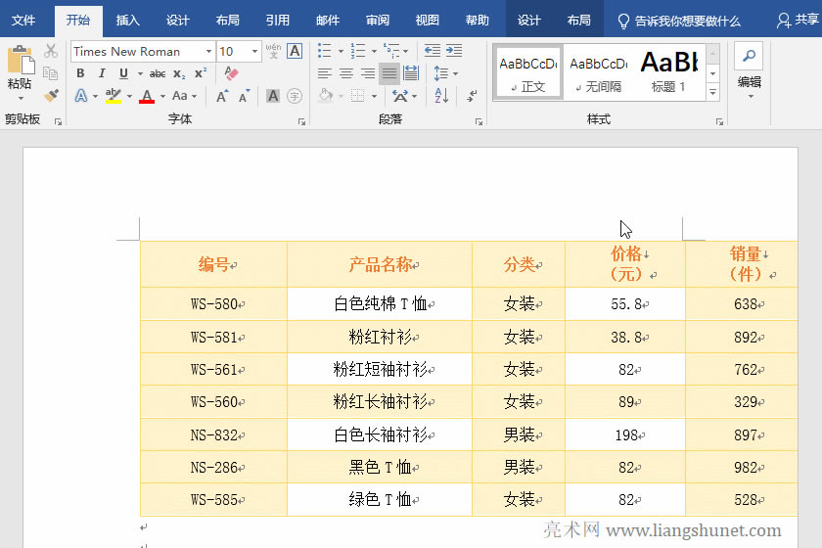Switch to the 插入 ribbon tab

point(127,20)
